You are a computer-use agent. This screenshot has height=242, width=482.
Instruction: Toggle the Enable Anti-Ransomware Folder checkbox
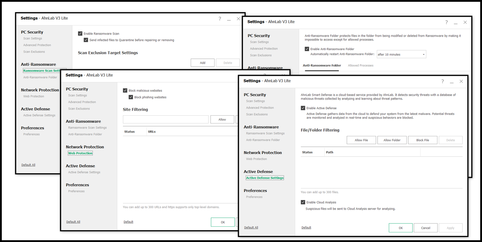307,49
